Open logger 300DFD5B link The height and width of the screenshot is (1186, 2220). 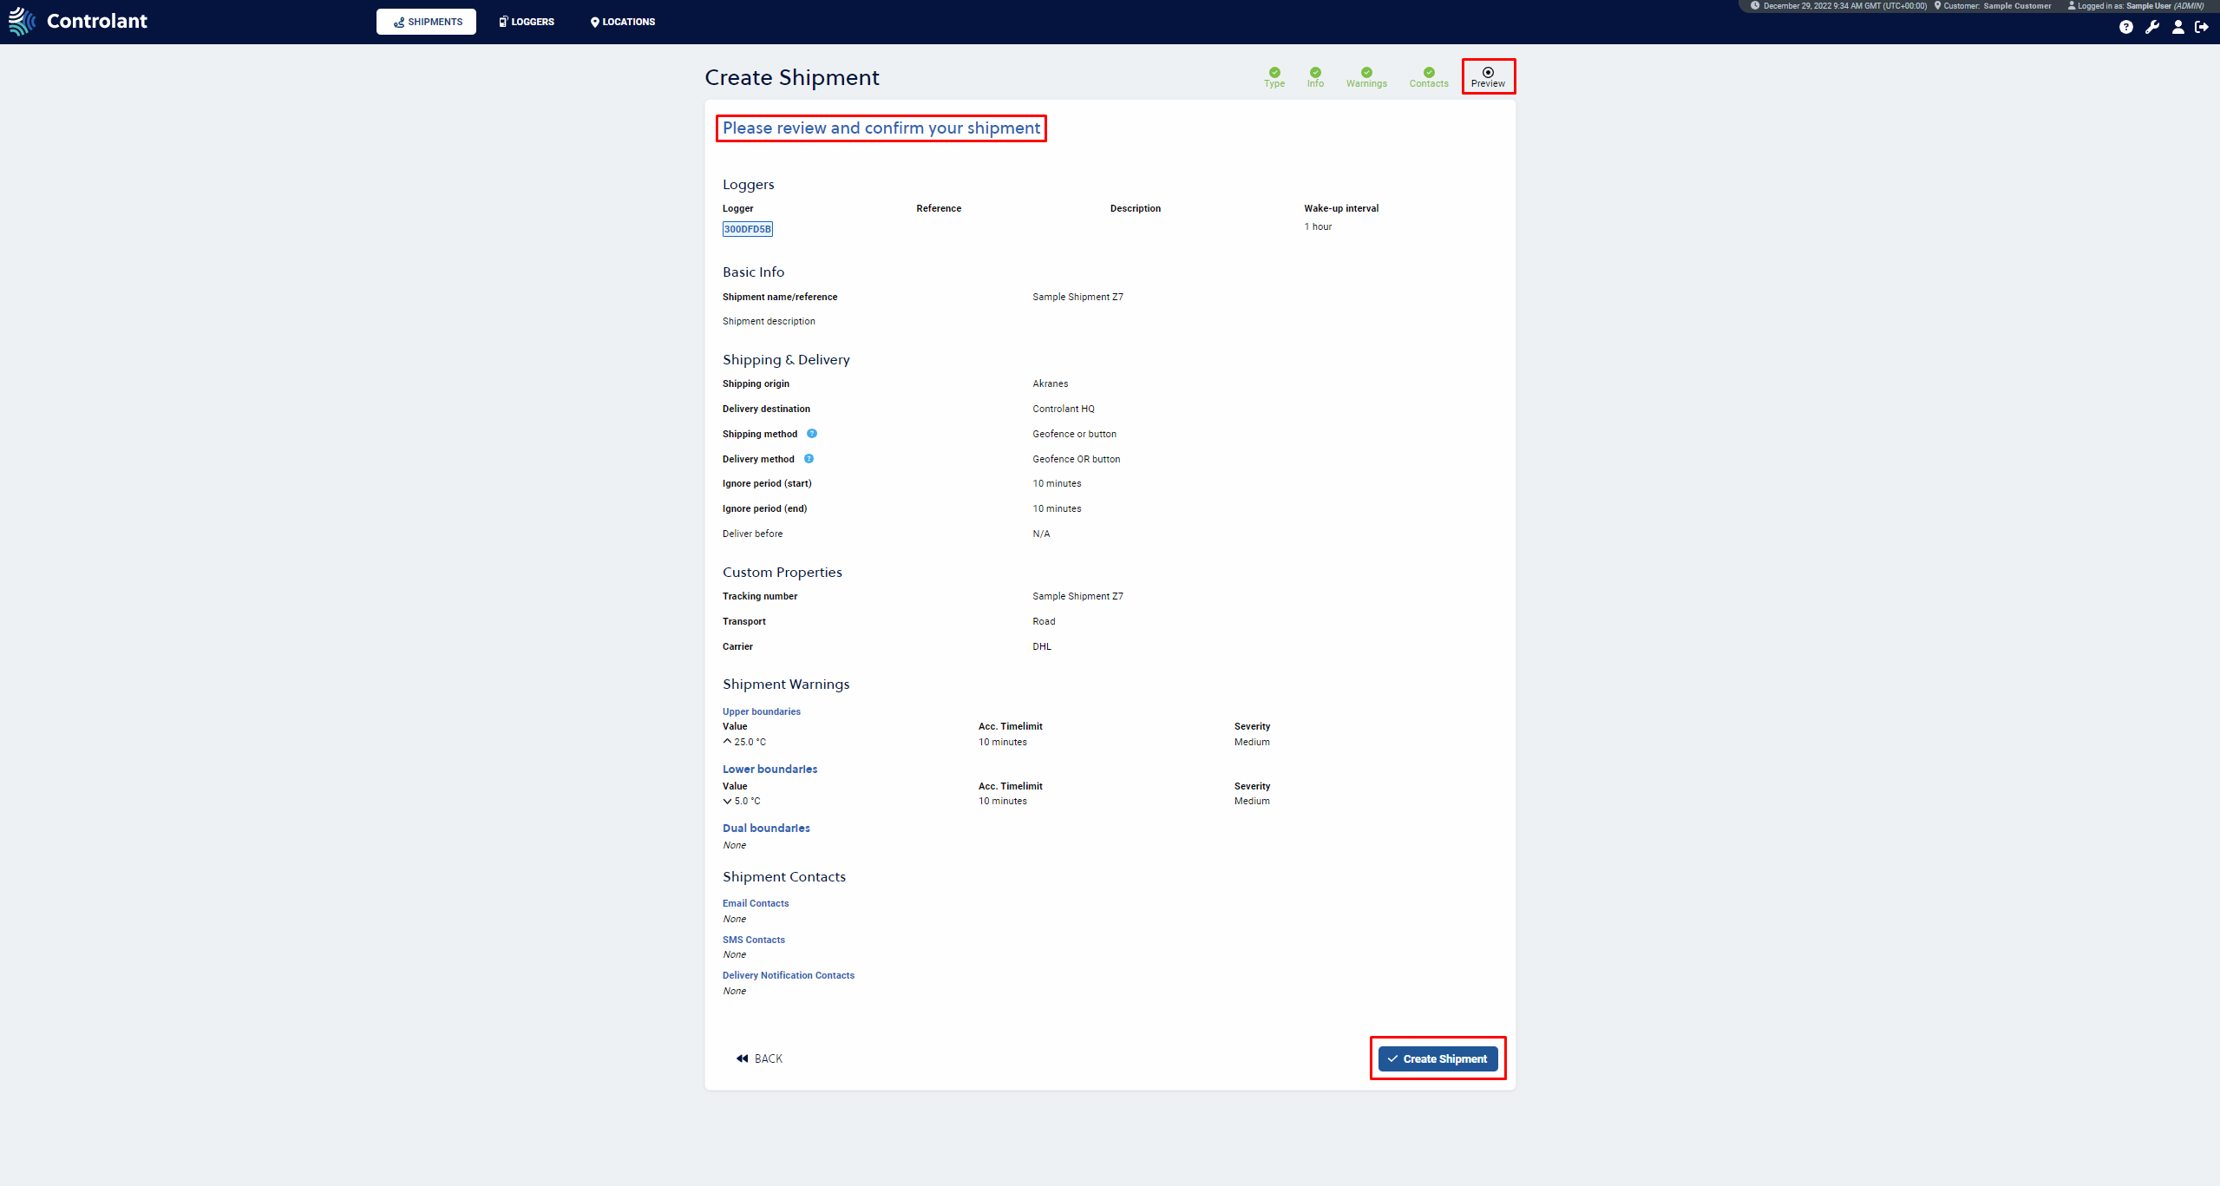coord(748,229)
